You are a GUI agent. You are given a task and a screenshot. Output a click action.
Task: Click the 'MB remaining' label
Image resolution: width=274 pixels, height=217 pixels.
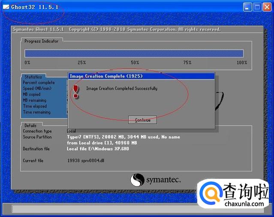[x=35, y=100]
